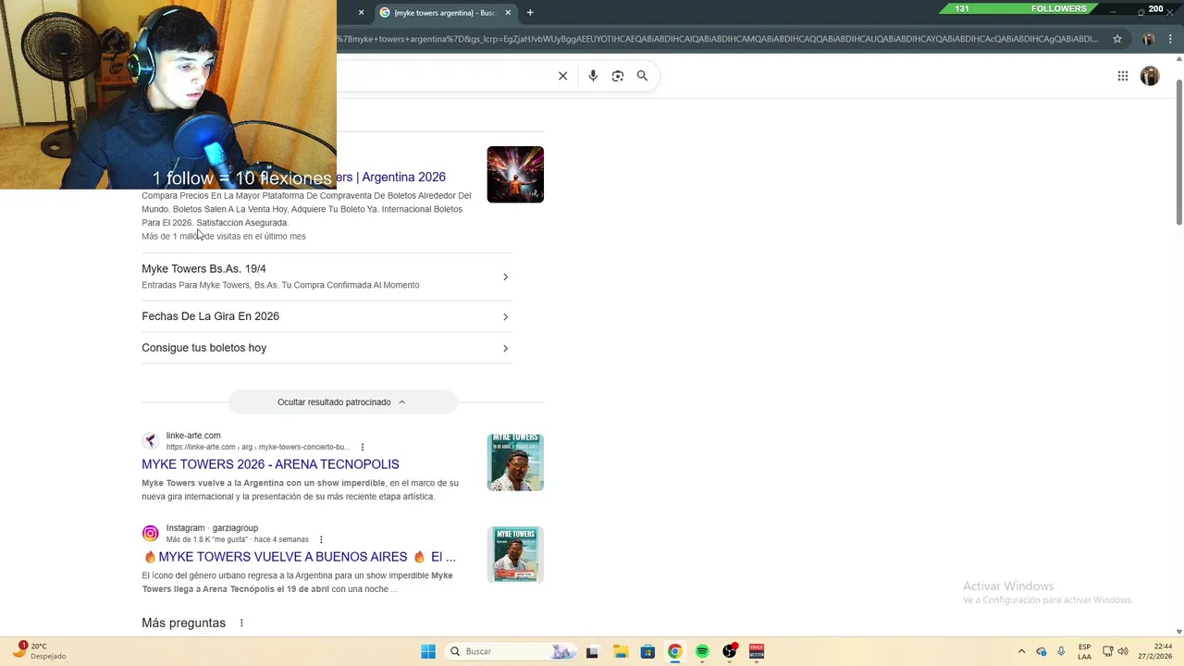Screen dimensions: 1184x666
Task: Show hidden system tray icons
Action: click(x=1021, y=651)
